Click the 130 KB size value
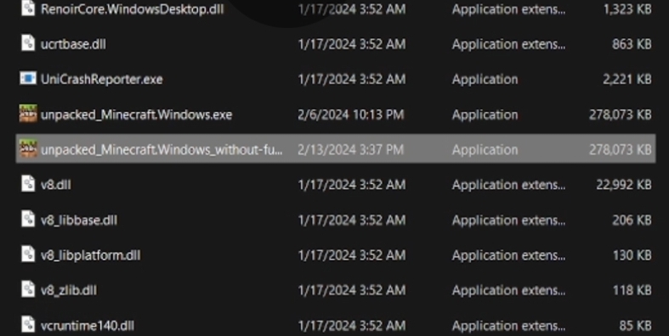Viewport: 669px width, 336px height. click(x=632, y=255)
